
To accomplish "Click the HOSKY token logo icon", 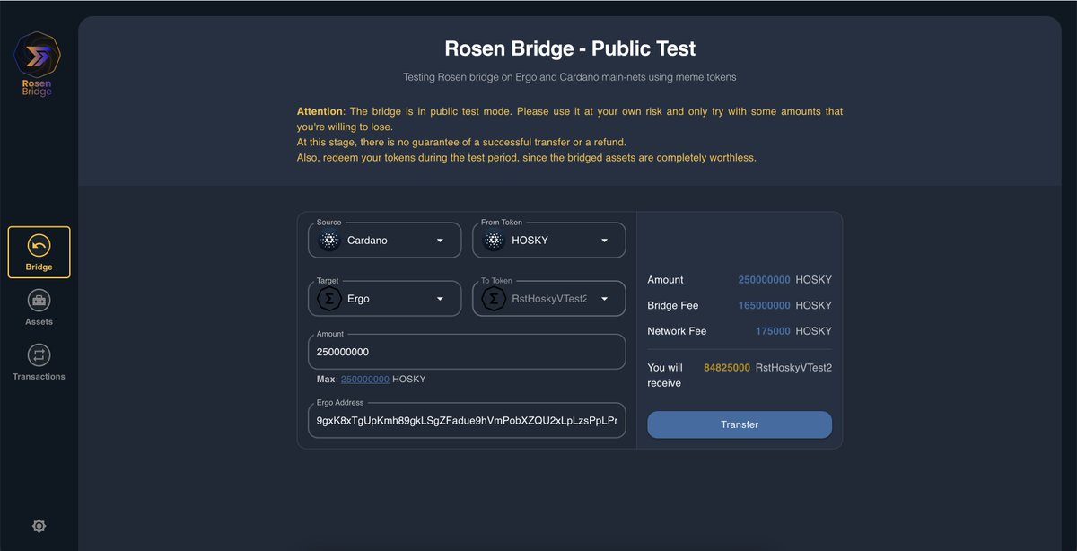I will pos(493,241).
